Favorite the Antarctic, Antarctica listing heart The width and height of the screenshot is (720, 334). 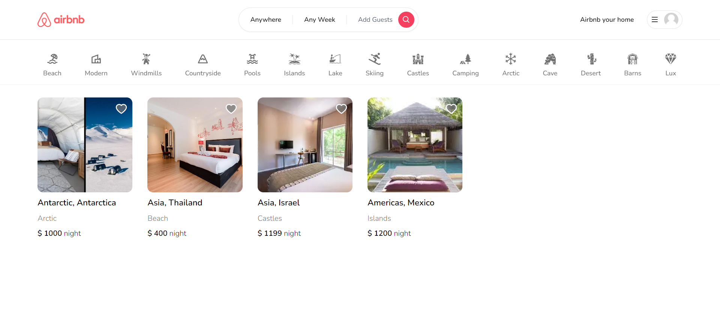pos(121,109)
